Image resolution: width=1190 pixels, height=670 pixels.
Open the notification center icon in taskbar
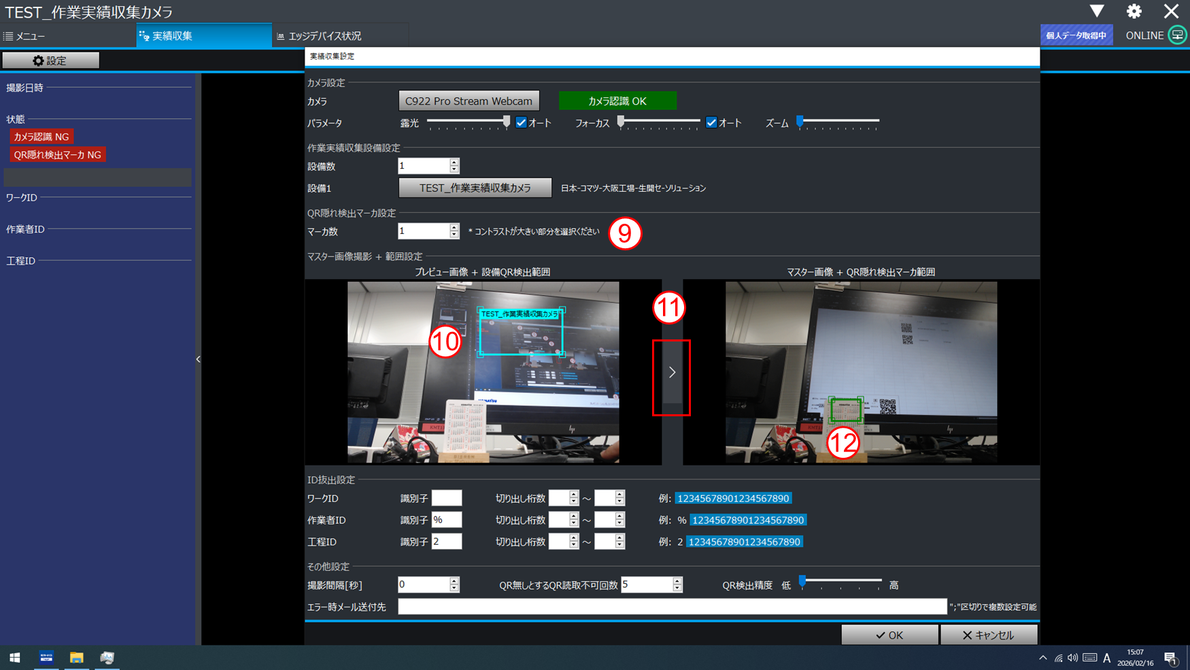(1170, 658)
